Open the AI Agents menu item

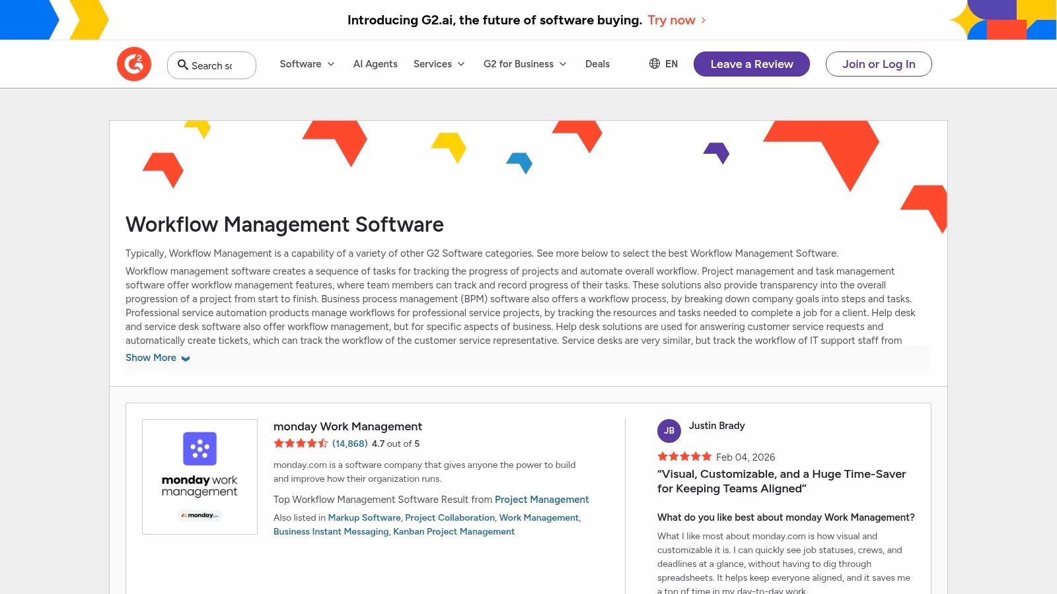click(375, 64)
